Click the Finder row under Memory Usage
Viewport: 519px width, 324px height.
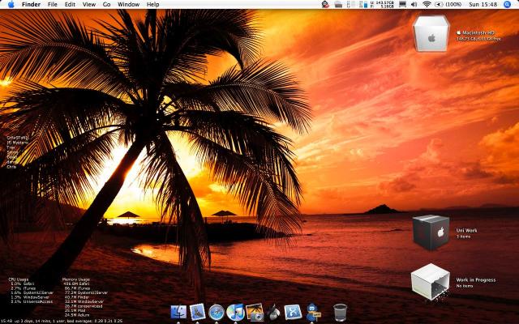[77, 297]
